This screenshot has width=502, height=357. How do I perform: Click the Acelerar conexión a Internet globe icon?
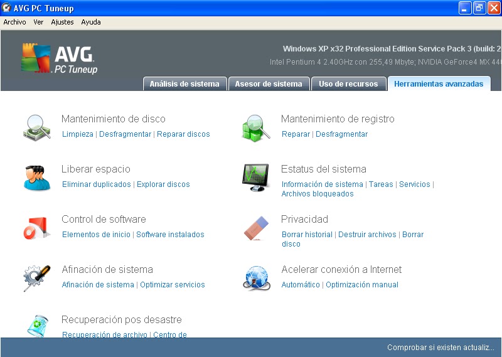256,278
